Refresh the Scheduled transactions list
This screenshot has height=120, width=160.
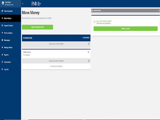point(89,44)
